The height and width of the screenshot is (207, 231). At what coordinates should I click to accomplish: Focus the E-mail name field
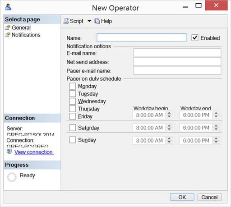(x=177, y=53)
